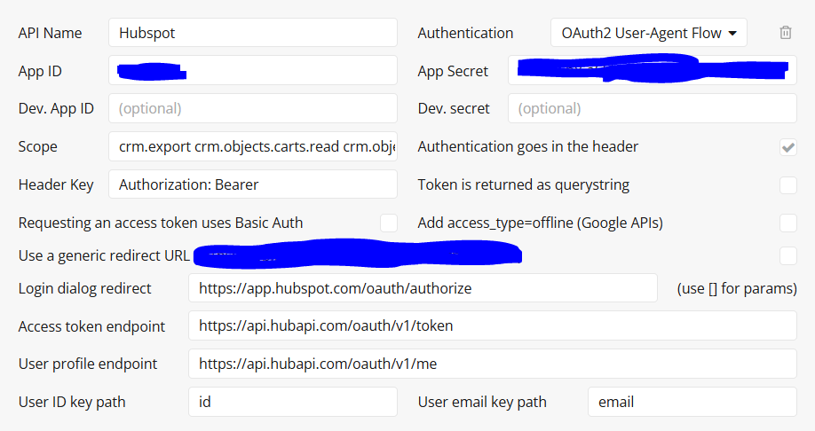Edit the Login dialog redirect URL
Screen dimensions: 815x431
tap(423, 288)
